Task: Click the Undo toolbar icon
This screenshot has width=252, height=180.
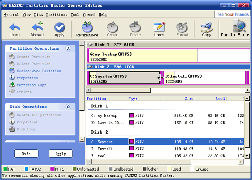Action: (x=15, y=29)
